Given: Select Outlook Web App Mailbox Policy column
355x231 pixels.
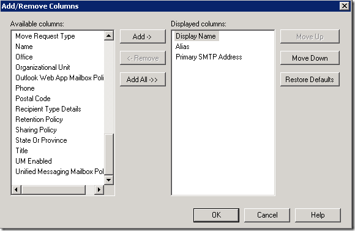Looking at the screenshot, I should tap(59, 78).
